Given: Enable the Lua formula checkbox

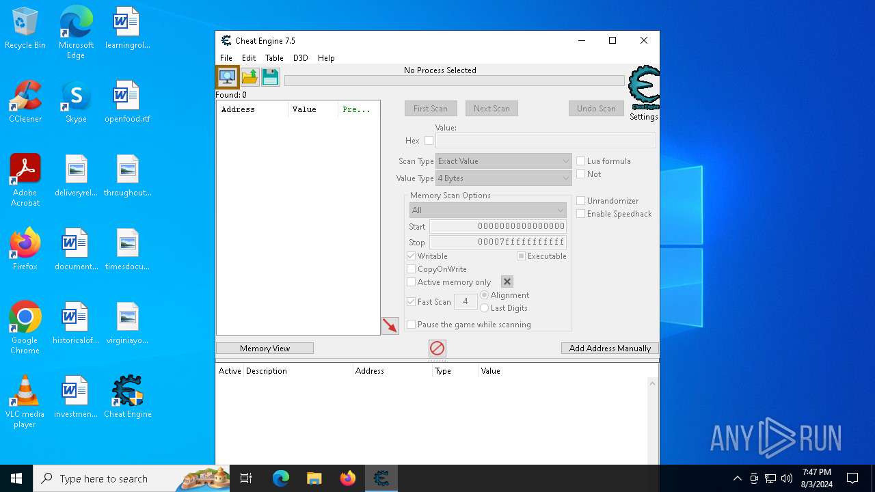Looking at the screenshot, I should point(580,161).
